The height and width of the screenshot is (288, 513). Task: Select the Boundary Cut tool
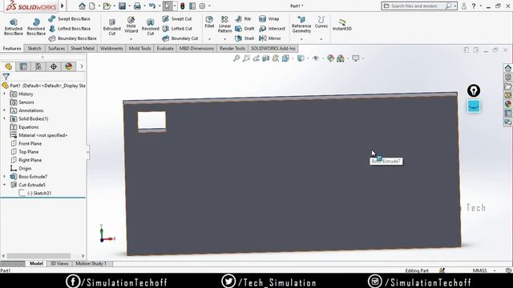coord(180,38)
